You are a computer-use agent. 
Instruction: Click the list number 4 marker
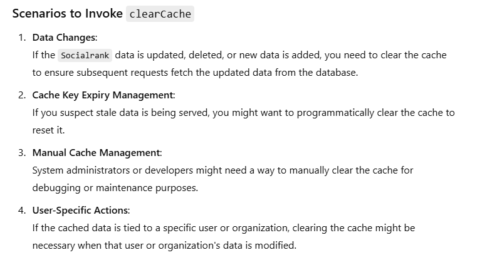pyautogui.click(x=21, y=211)
